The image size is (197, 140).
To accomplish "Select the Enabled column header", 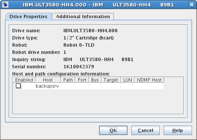I will coord(24,80).
